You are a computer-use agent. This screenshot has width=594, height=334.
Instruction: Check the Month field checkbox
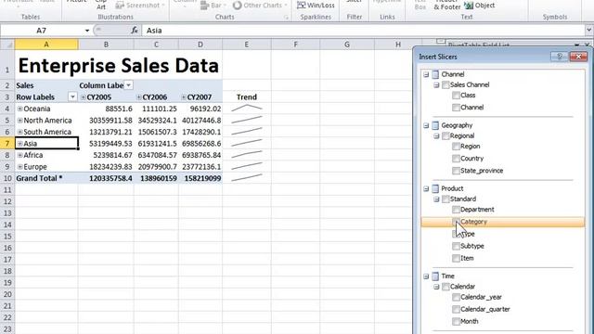(x=456, y=322)
